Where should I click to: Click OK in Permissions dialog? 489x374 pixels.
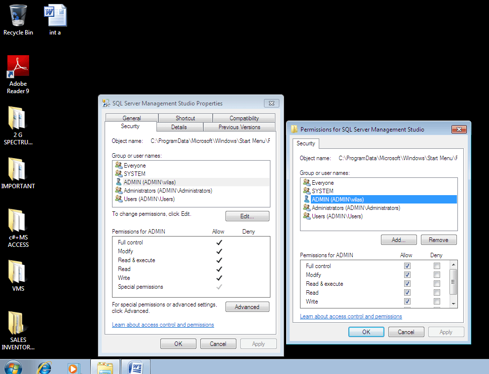click(x=366, y=332)
